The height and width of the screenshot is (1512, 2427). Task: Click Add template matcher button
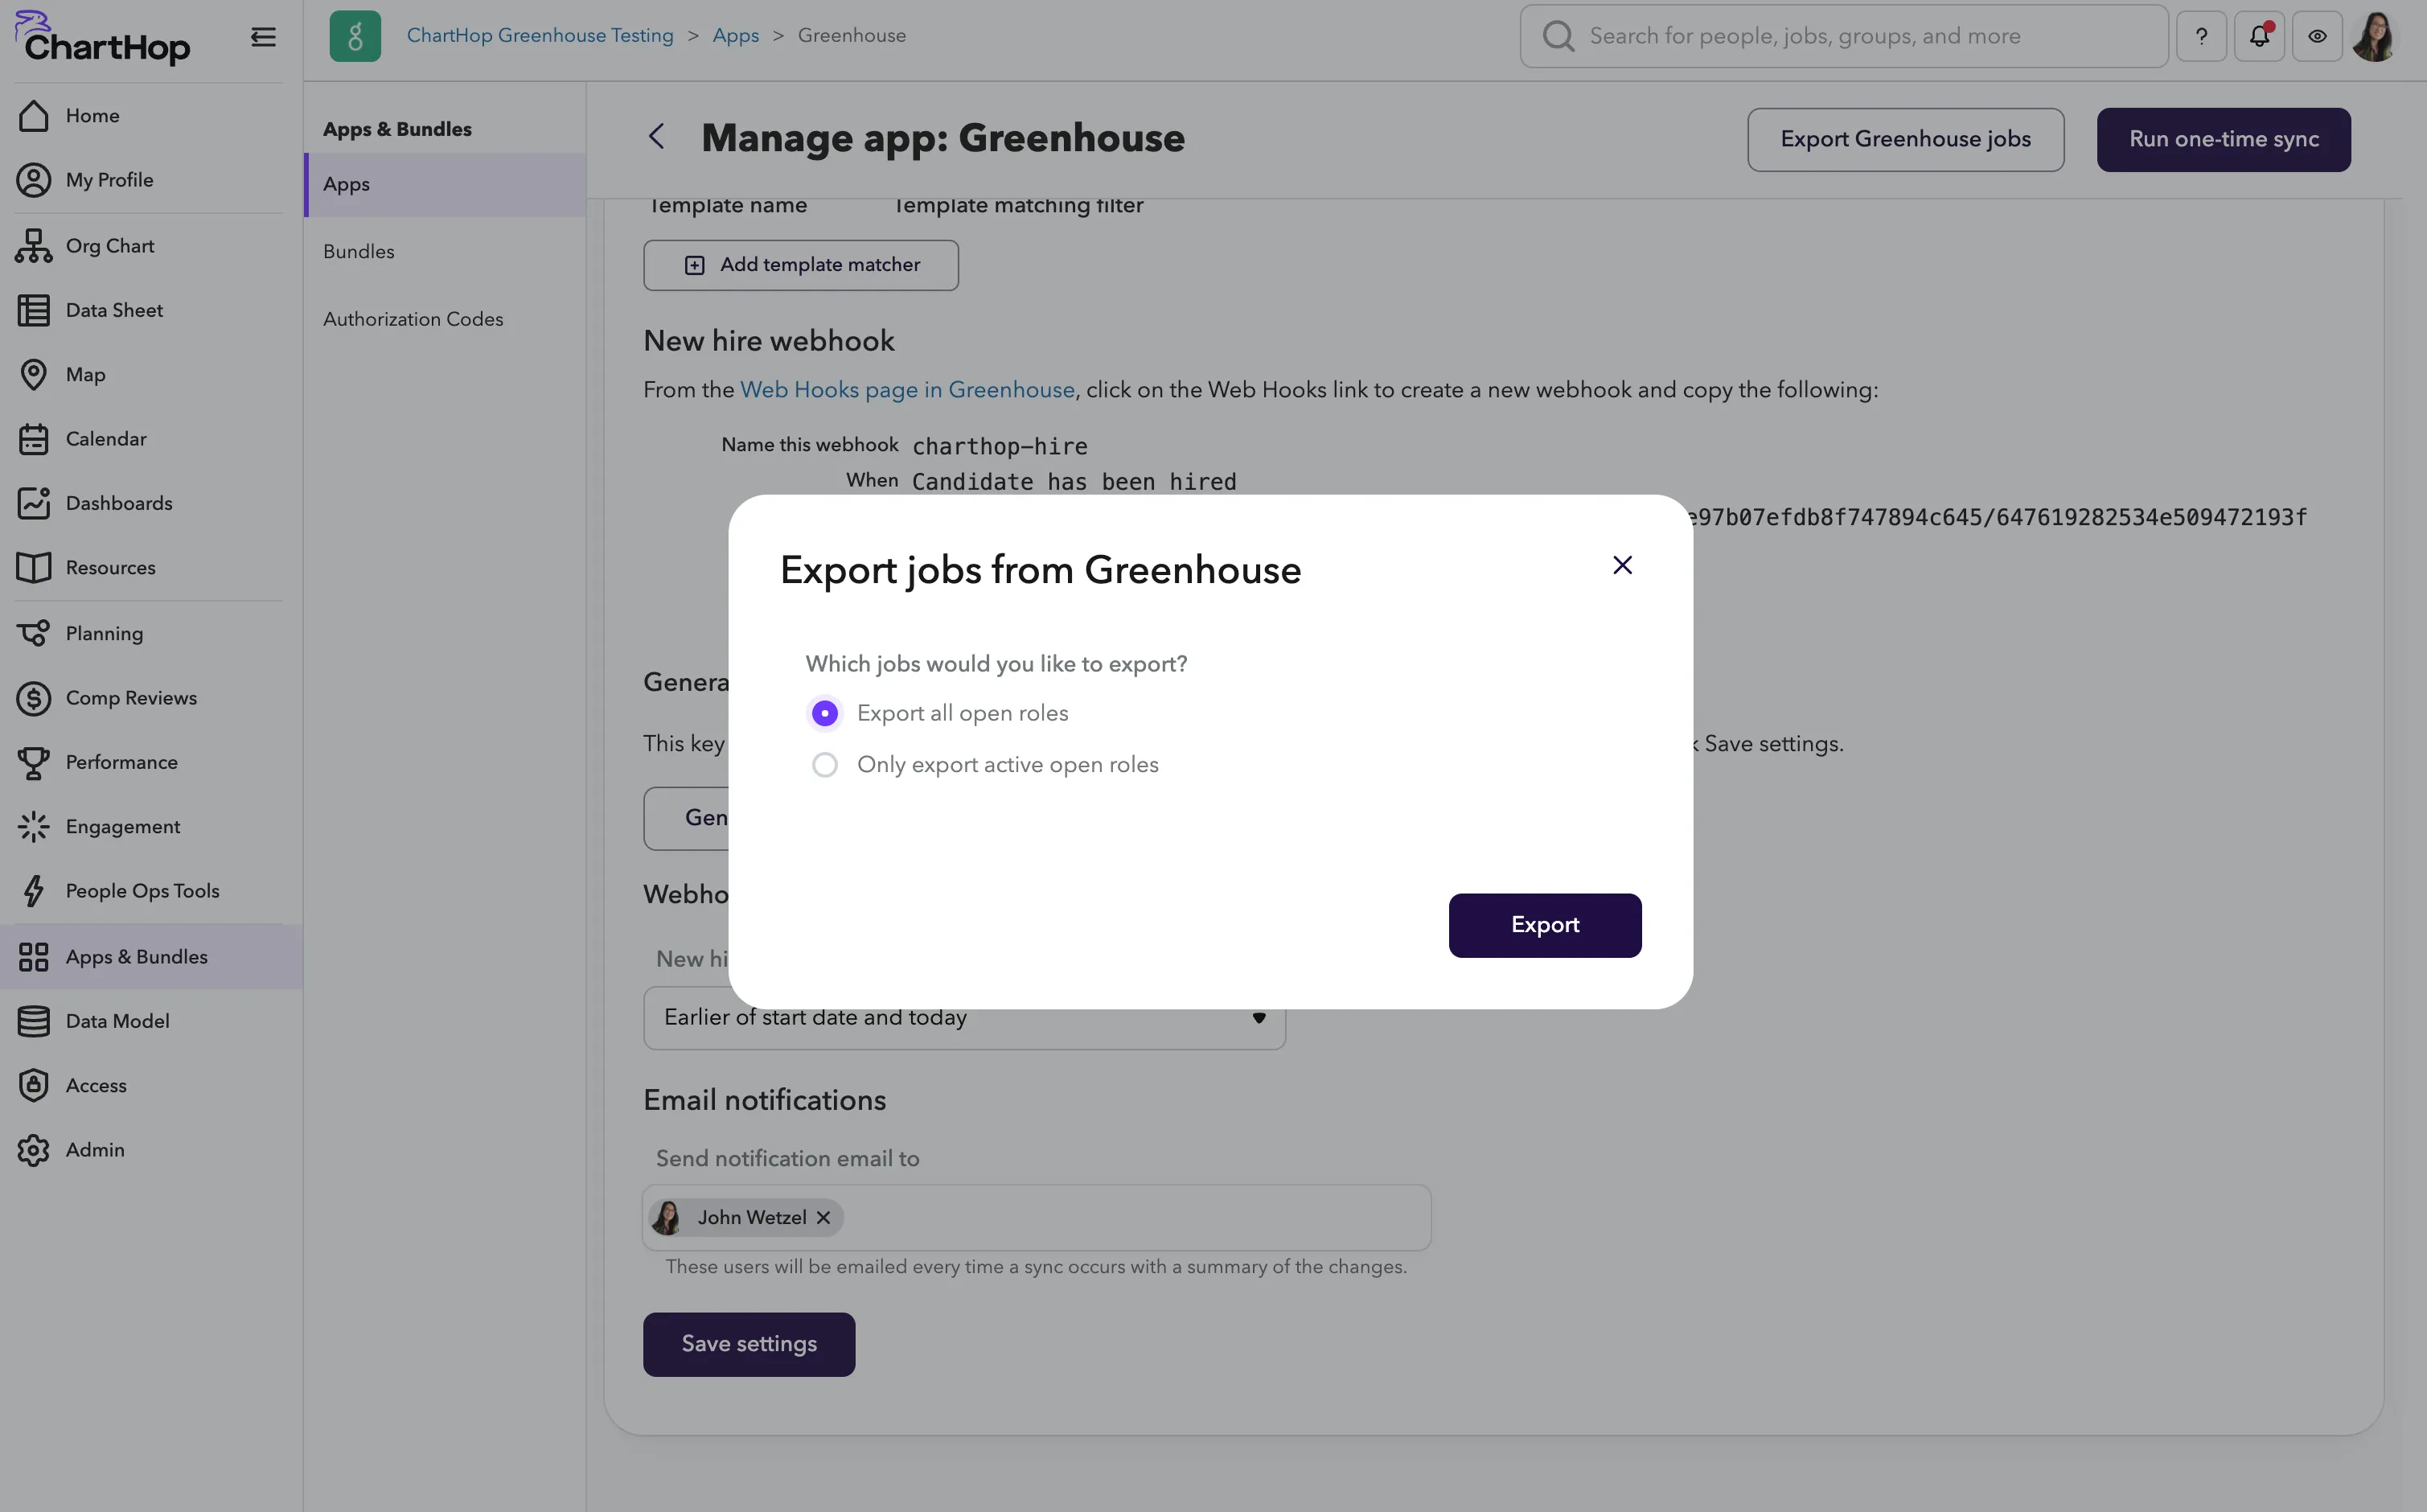pyautogui.click(x=801, y=266)
